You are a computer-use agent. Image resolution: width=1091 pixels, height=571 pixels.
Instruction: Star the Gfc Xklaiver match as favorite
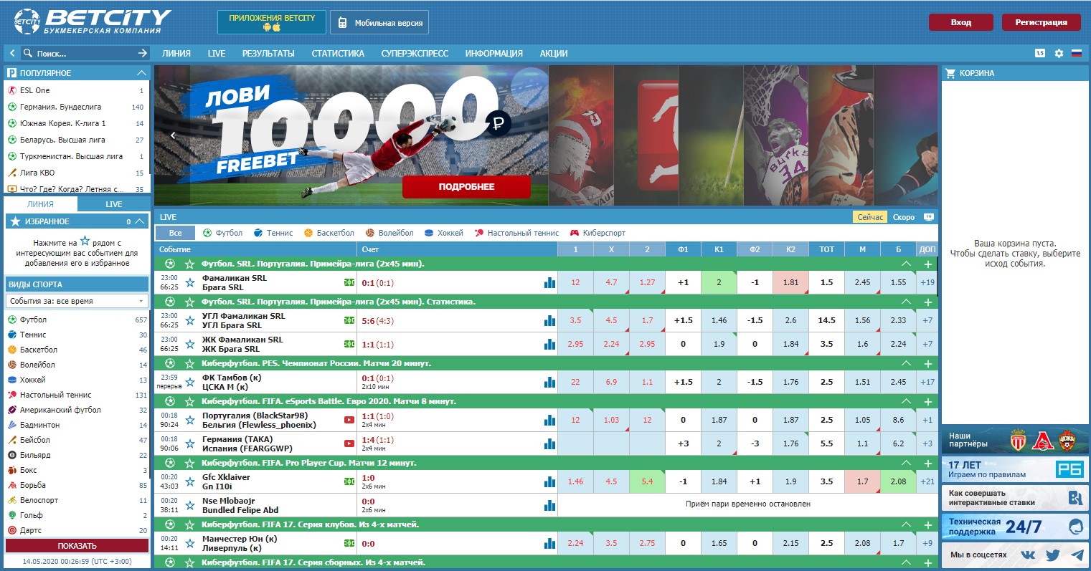click(x=190, y=481)
